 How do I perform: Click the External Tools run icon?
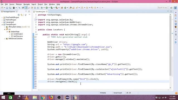pos(56,8)
